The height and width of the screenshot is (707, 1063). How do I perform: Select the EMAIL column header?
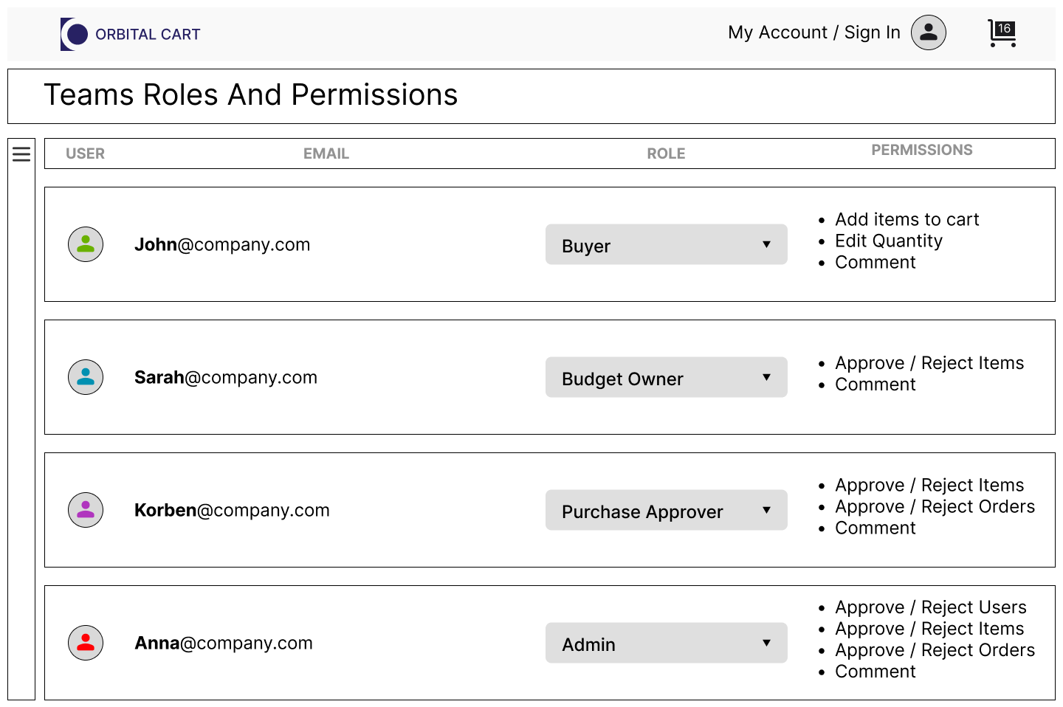coord(326,154)
